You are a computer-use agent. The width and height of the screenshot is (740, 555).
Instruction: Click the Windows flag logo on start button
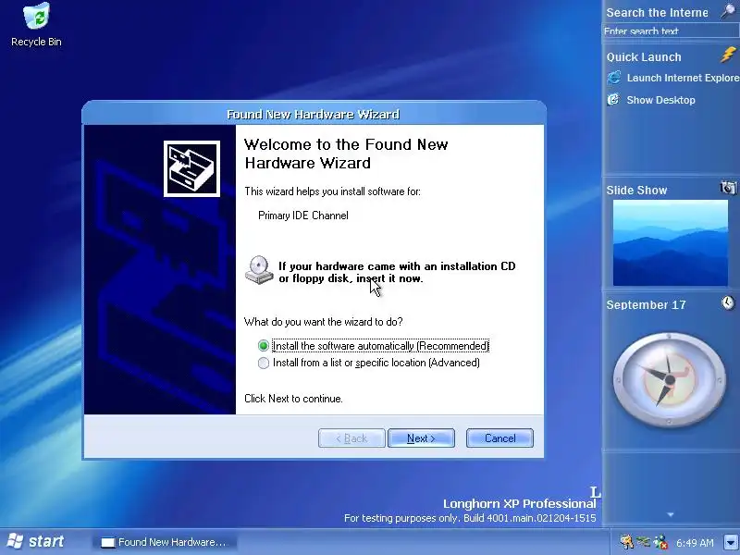point(15,541)
